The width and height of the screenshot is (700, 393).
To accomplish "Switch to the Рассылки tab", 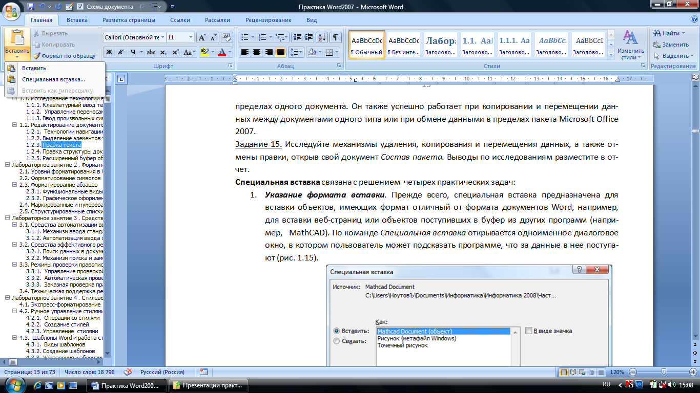I will (217, 20).
